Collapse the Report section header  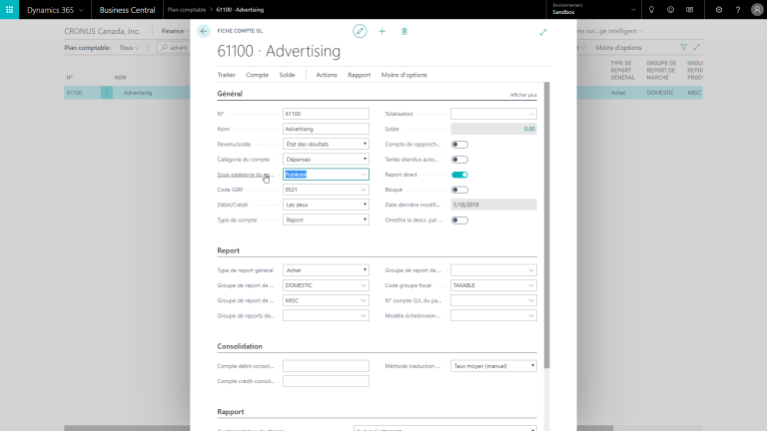[228, 250]
